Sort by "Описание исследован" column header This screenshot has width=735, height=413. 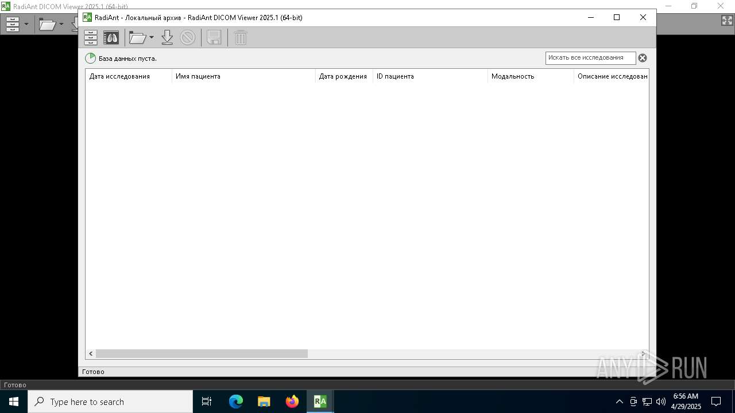612,76
